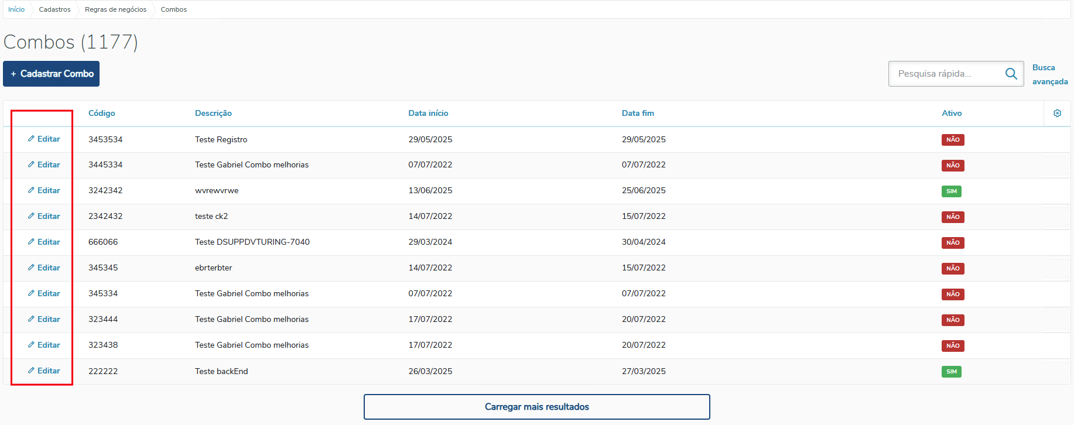This screenshot has height=425, width=1074.
Task: Select description Teste DSUPPDVTURING-7040
Action: click(252, 242)
